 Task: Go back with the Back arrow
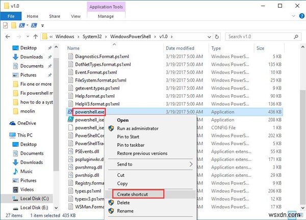(8, 37)
